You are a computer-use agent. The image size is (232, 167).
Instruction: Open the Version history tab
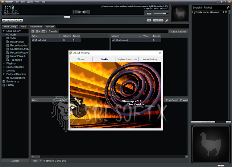[150, 59]
